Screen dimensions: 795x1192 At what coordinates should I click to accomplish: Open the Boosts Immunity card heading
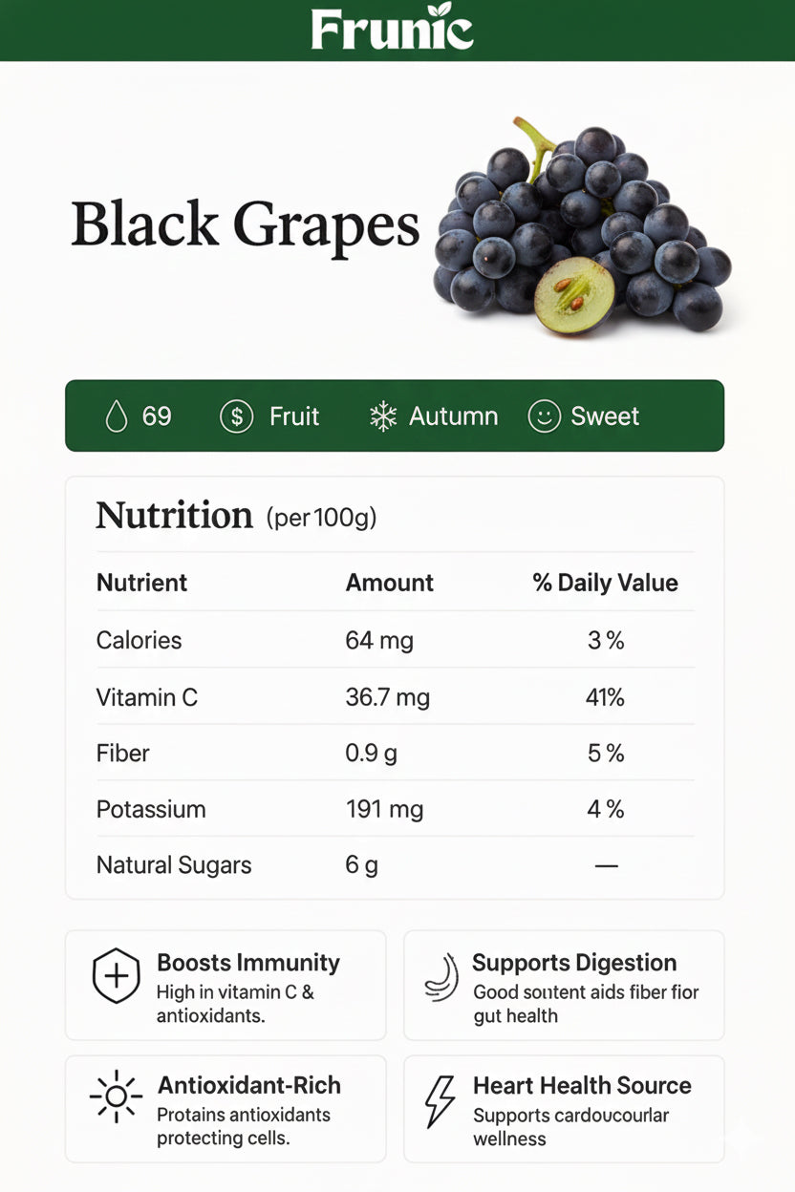pos(247,962)
